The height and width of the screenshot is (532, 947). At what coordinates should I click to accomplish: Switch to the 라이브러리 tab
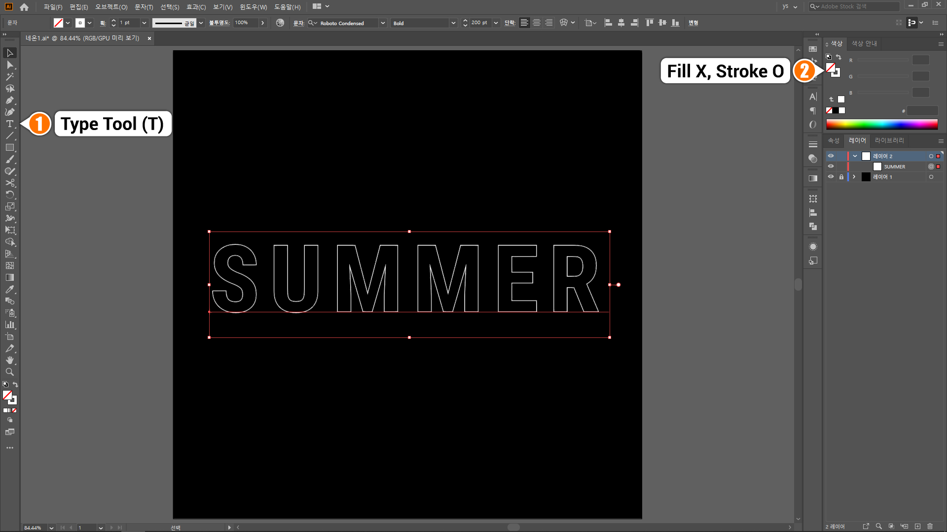point(889,140)
